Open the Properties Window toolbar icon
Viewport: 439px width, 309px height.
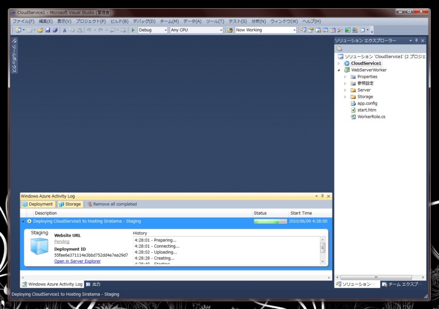(x=311, y=30)
